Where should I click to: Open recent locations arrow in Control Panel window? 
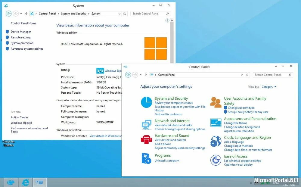pyautogui.click(x=141, y=75)
